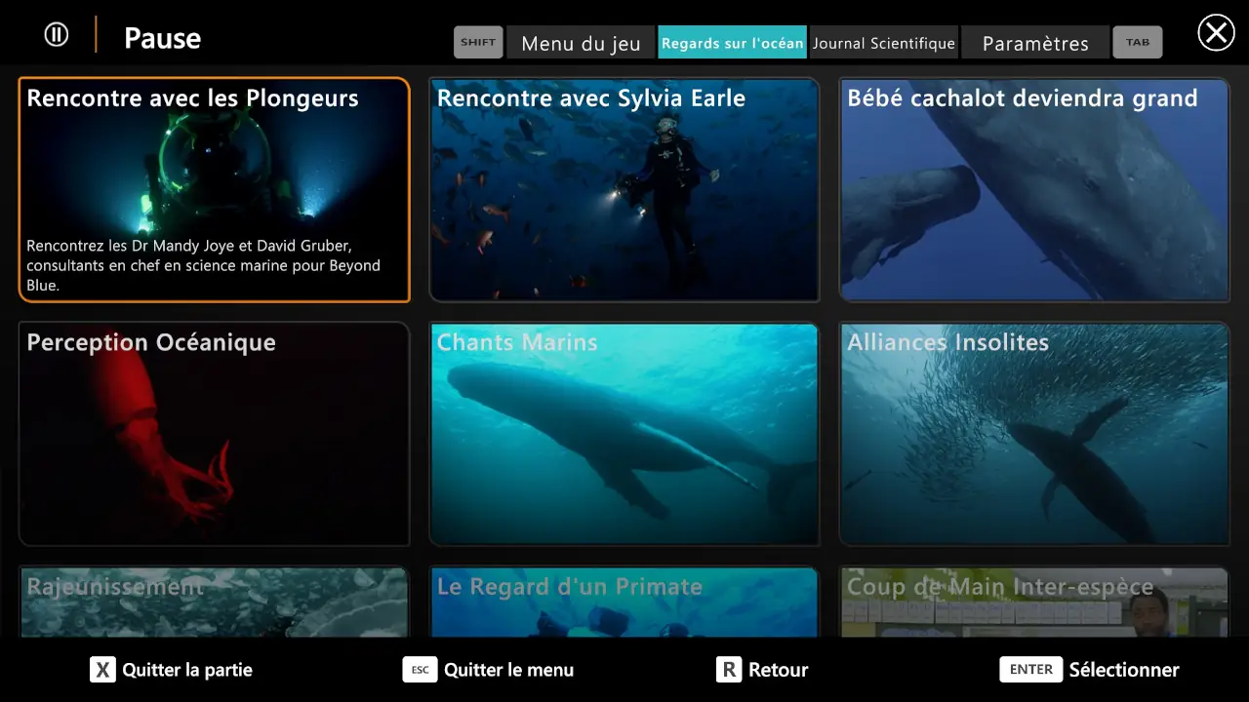Open Coup de Main Inter-espèce card

point(1034,602)
